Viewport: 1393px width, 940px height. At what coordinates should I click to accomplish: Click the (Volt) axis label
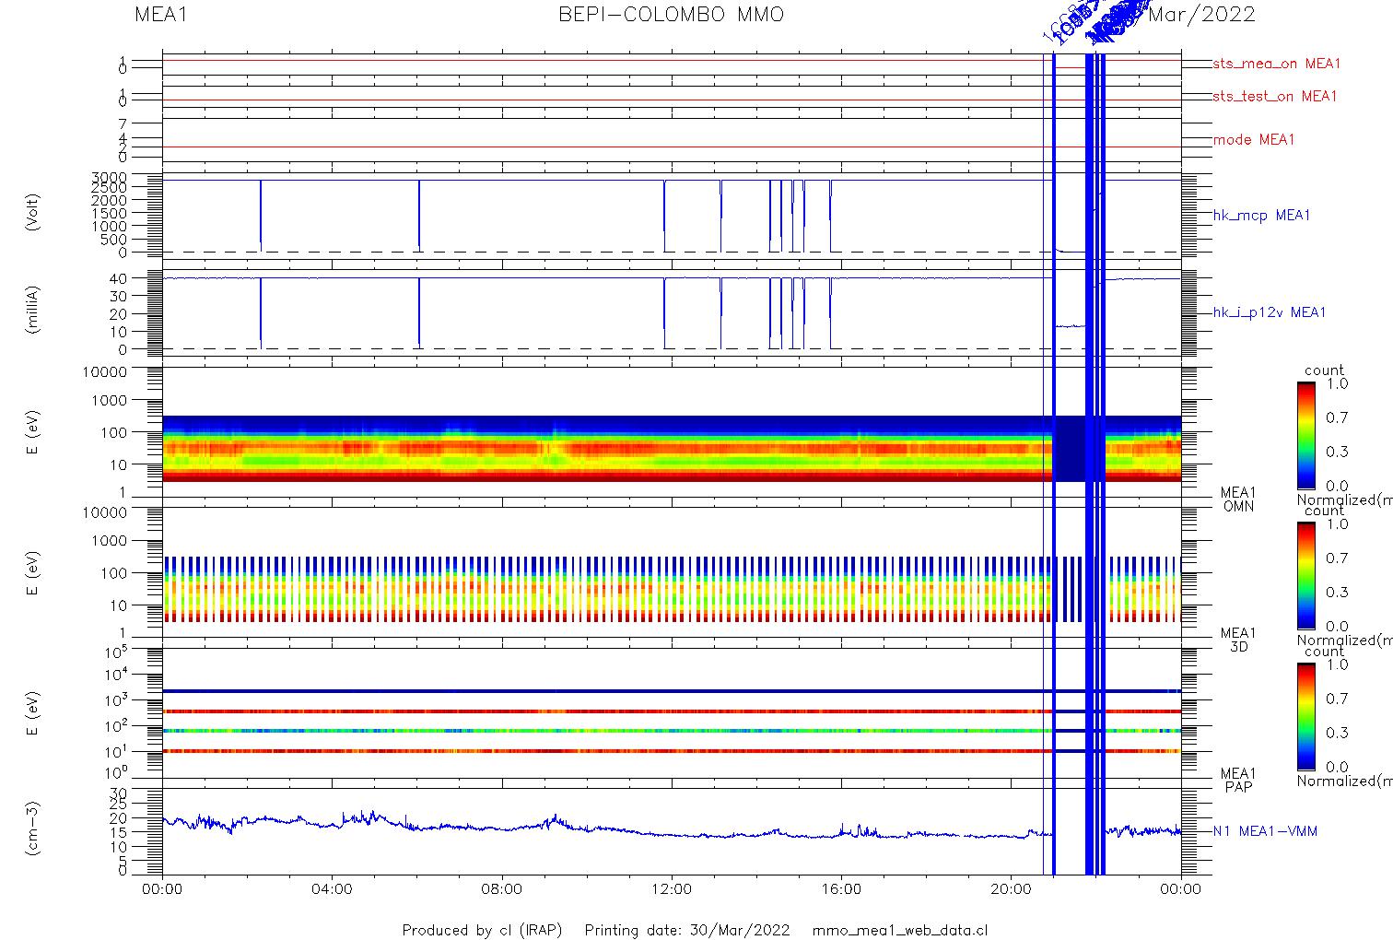pyautogui.click(x=33, y=212)
